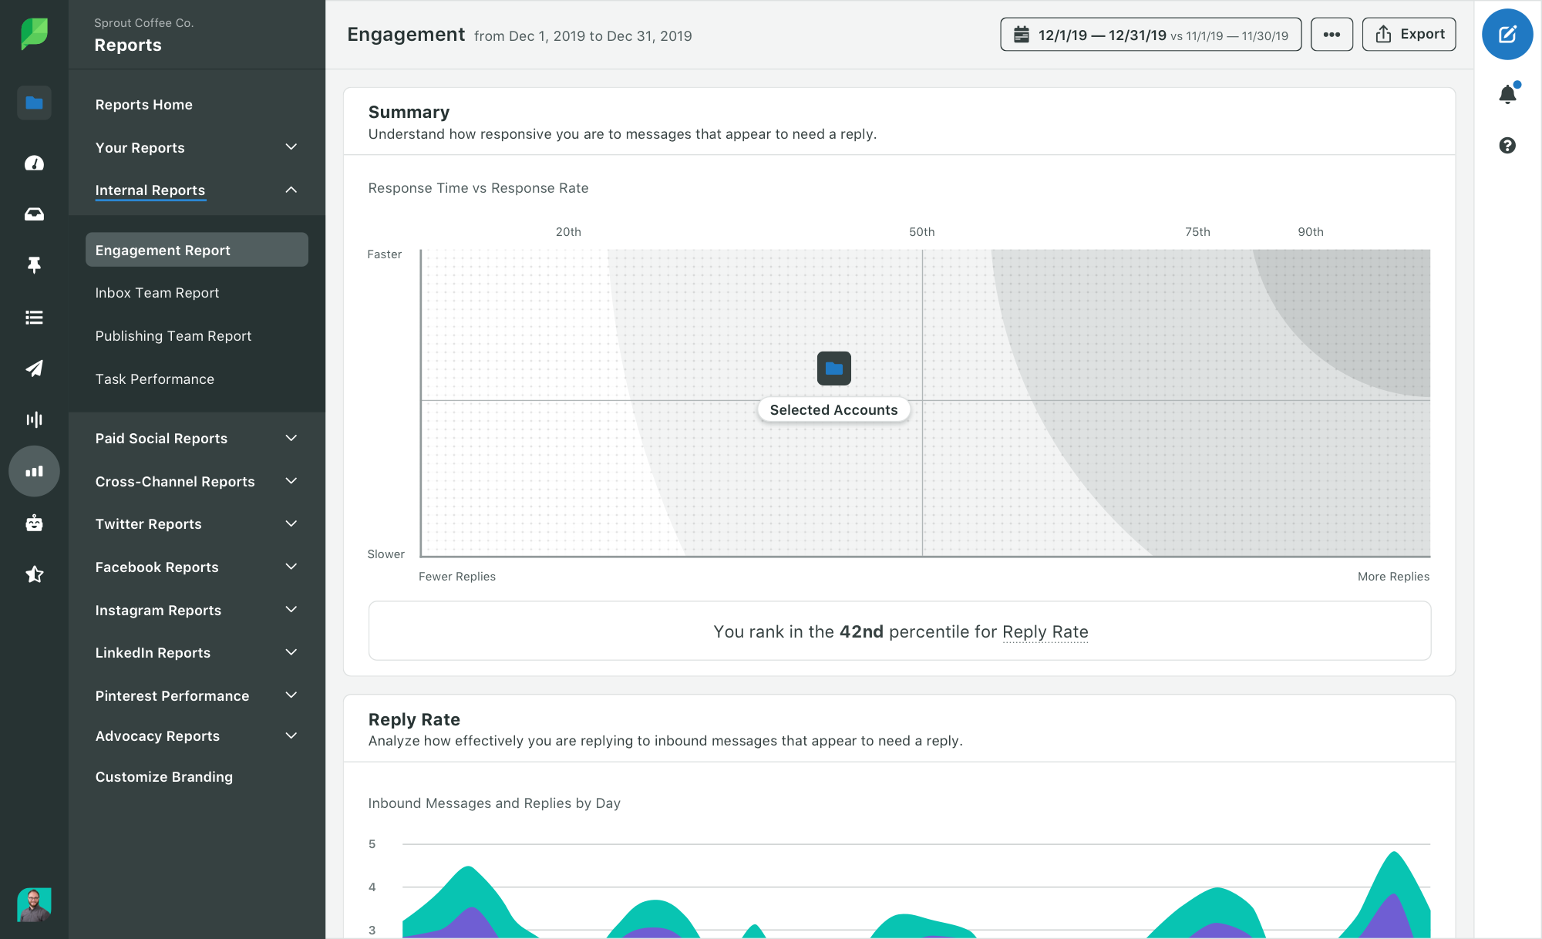Select the Inbox Team Report menu item
This screenshot has height=939, width=1542.
[x=157, y=293]
